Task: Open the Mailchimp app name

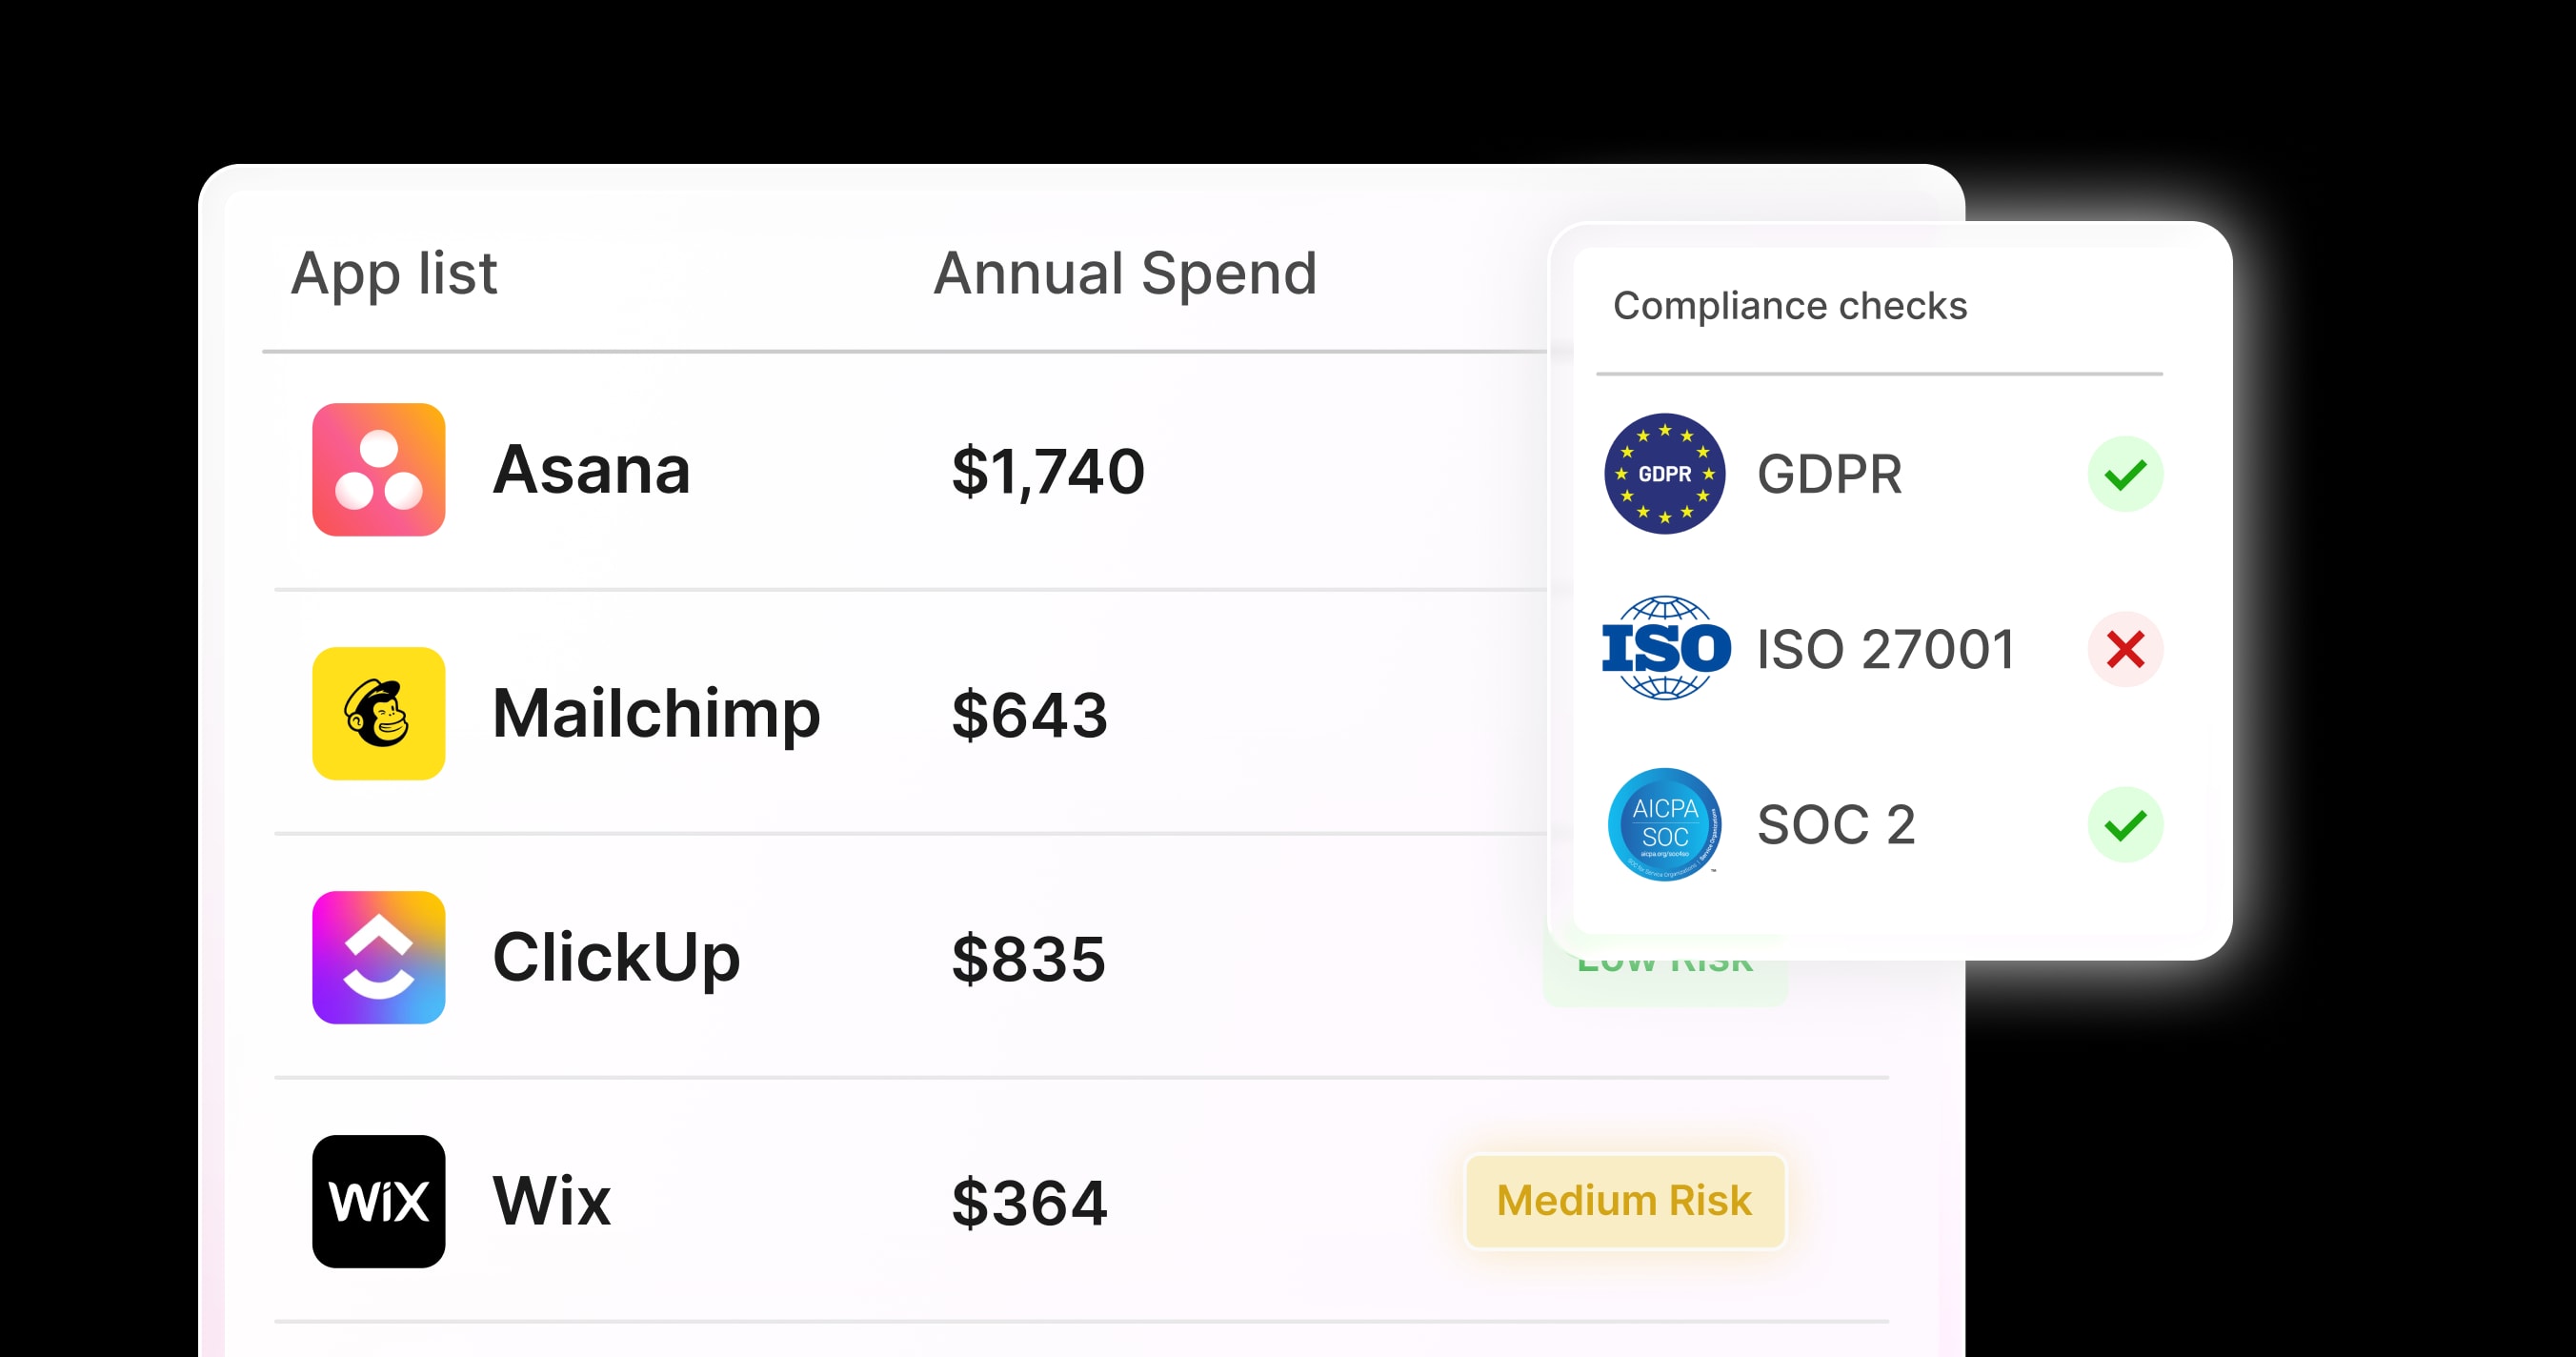Action: point(656,714)
